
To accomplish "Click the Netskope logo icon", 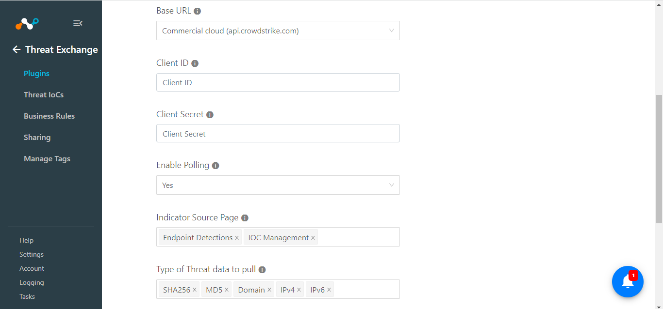I will 27,23.
